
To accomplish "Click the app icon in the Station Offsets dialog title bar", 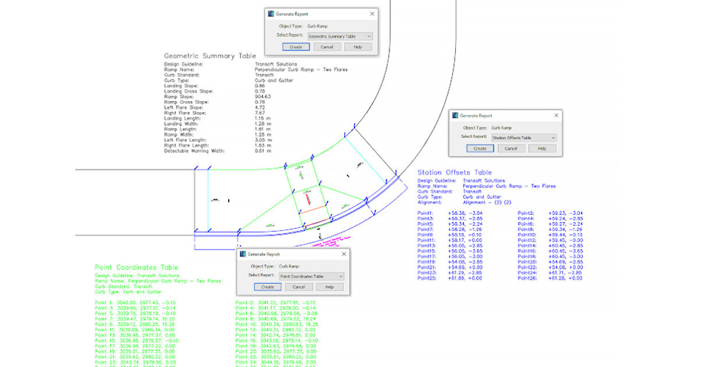I will pos(454,116).
